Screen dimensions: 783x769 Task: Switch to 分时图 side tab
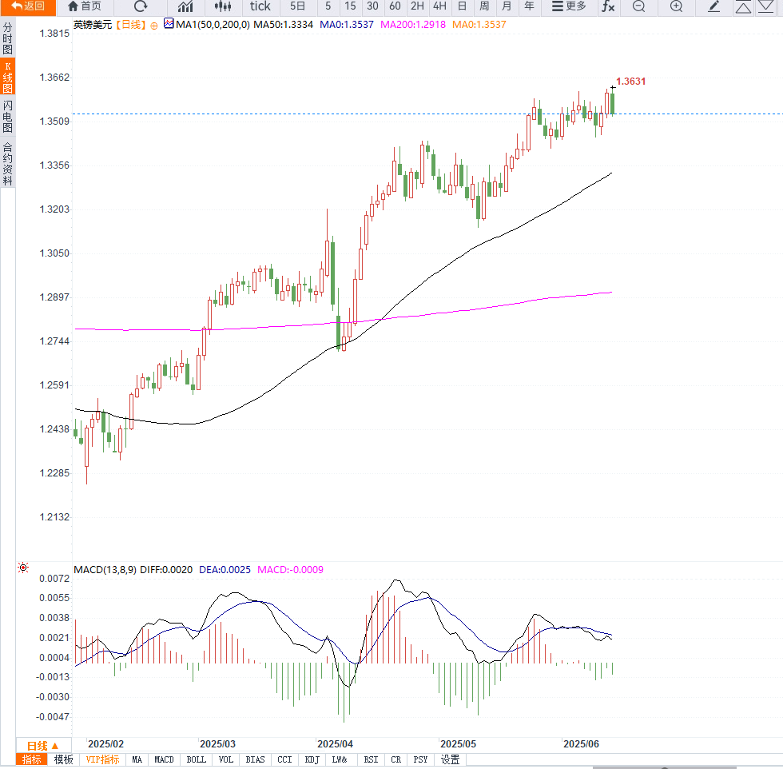coord(7,38)
